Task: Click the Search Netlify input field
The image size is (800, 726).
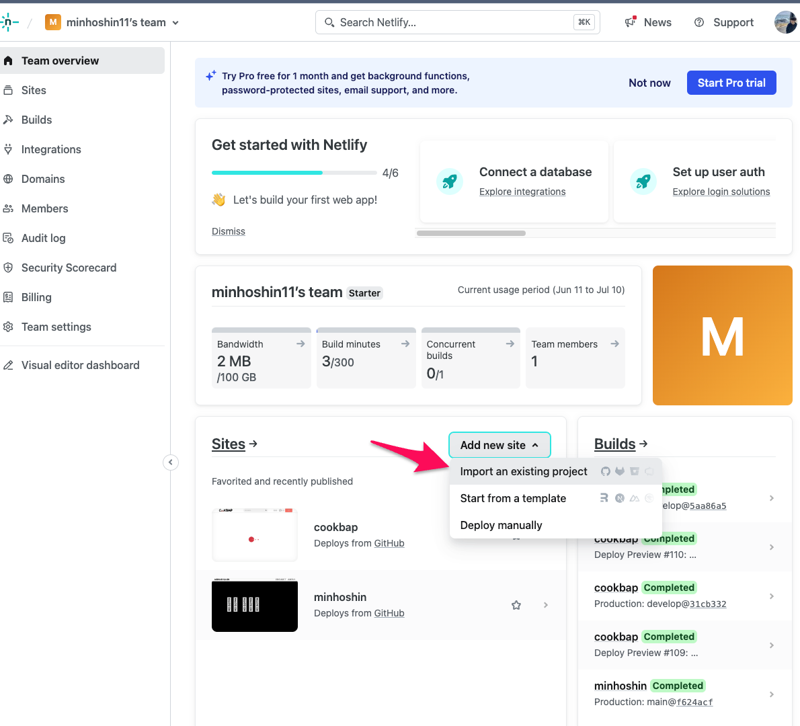Action: [457, 22]
